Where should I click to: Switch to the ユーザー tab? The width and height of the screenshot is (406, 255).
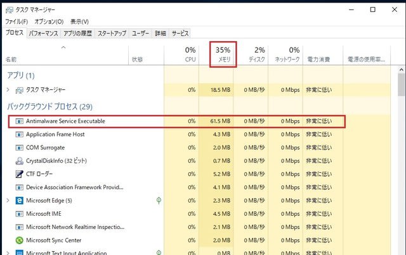140,34
